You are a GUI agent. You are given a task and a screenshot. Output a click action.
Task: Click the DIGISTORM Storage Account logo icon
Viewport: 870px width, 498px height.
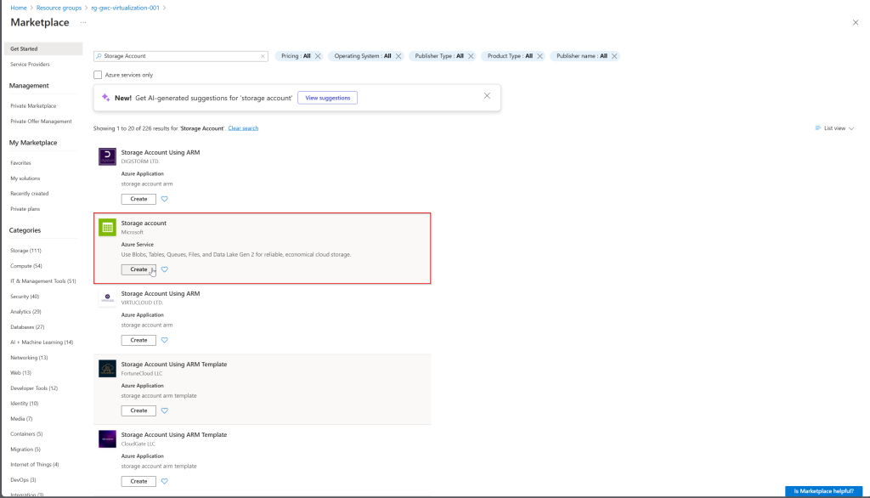click(107, 156)
